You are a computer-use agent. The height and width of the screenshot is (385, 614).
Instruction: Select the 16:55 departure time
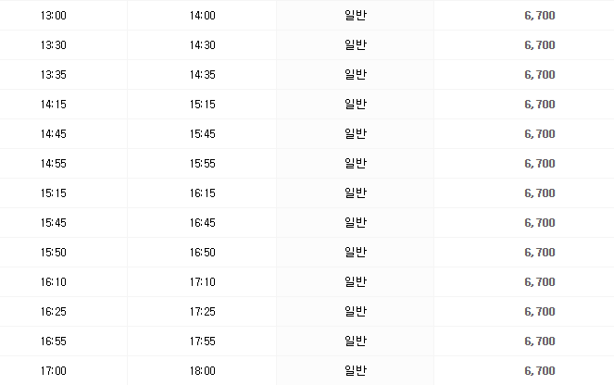[54, 342]
